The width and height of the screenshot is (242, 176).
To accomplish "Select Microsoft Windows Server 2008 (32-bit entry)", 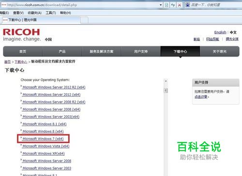I will [x=47, y=161].
